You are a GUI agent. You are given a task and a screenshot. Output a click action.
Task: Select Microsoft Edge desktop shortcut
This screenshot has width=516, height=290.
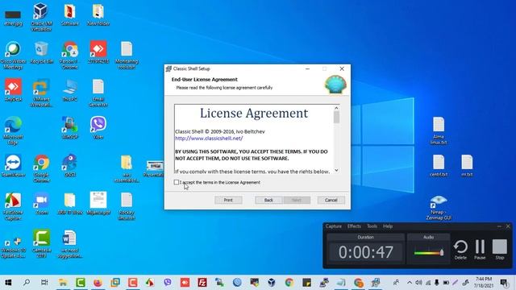[x=13, y=130]
